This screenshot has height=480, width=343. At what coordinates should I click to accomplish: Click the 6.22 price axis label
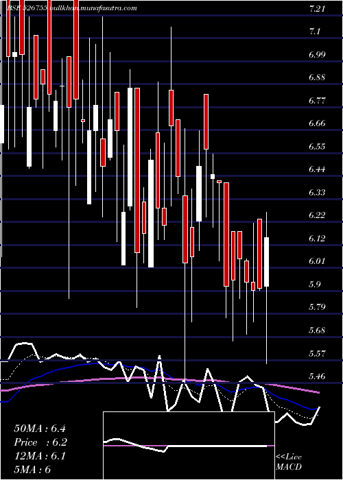click(x=317, y=215)
